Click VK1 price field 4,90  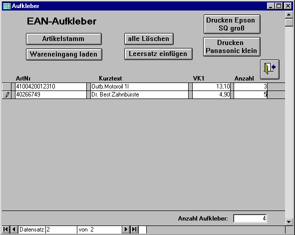point(211,94)
